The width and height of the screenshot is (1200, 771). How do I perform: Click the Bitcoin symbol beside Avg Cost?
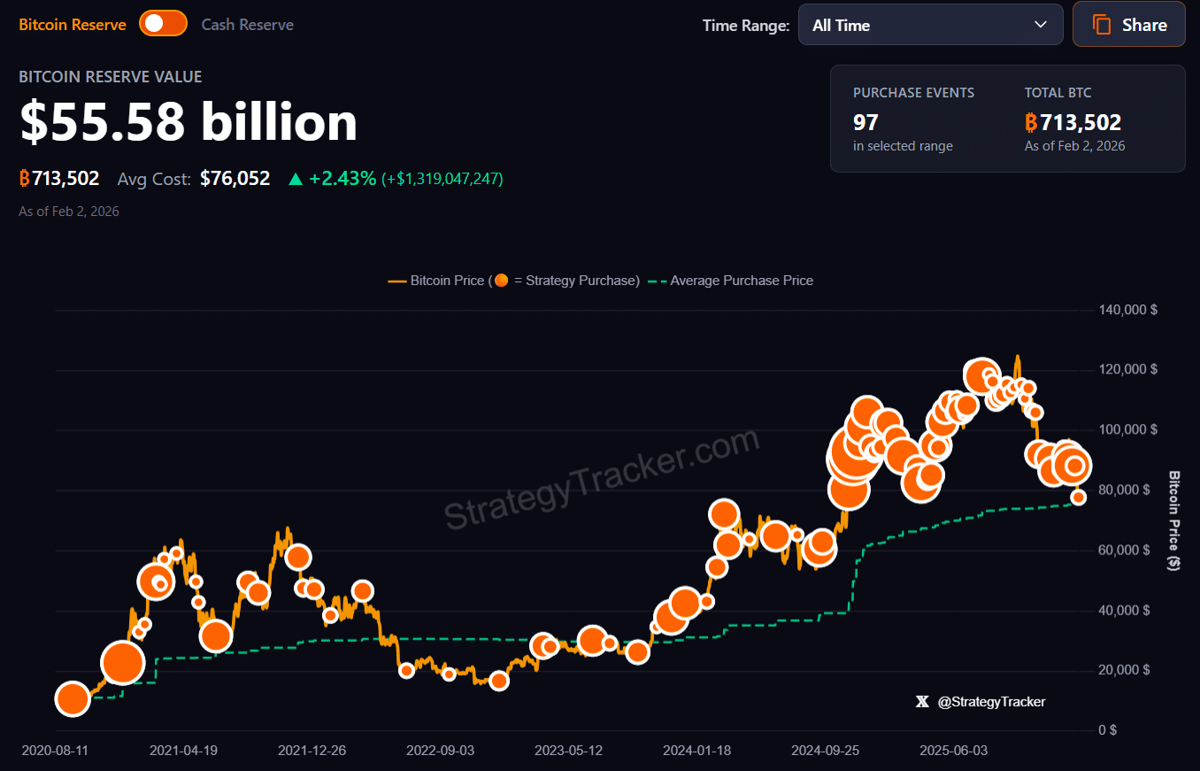[25, 179]
